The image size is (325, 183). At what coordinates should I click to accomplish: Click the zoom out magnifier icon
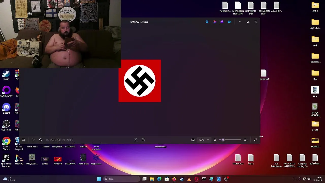215,140
